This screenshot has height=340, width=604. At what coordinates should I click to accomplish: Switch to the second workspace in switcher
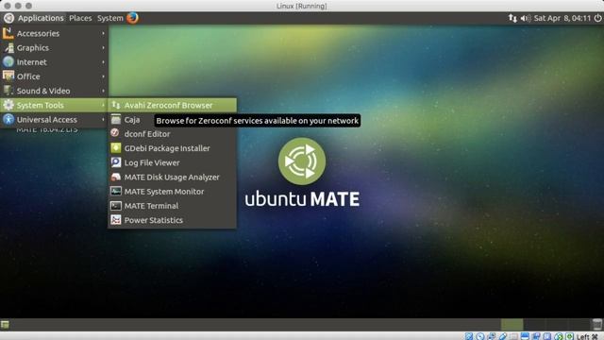[534, 324]
